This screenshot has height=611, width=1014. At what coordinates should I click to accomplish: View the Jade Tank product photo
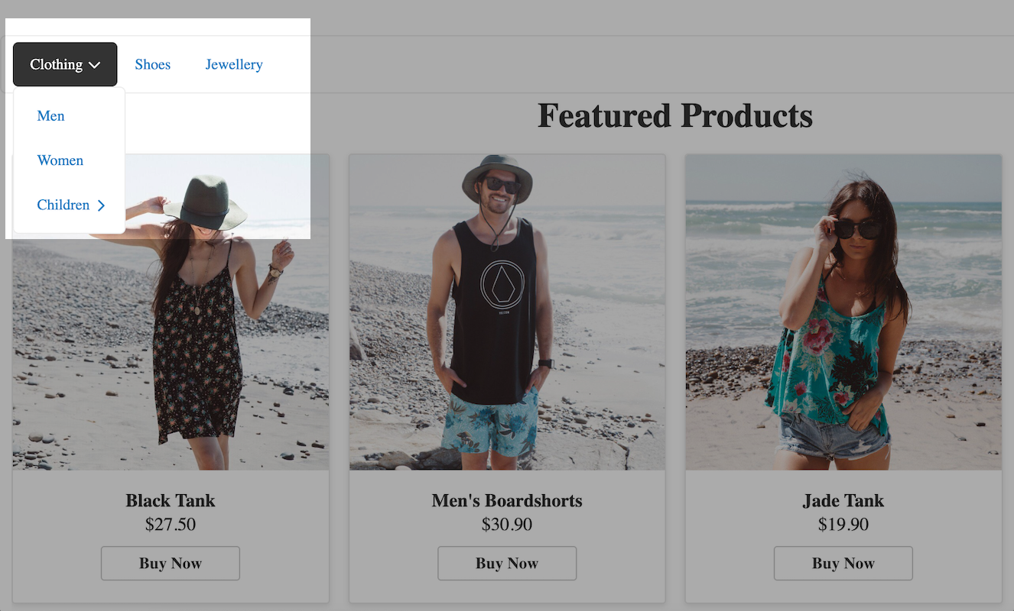pos(843,311)
